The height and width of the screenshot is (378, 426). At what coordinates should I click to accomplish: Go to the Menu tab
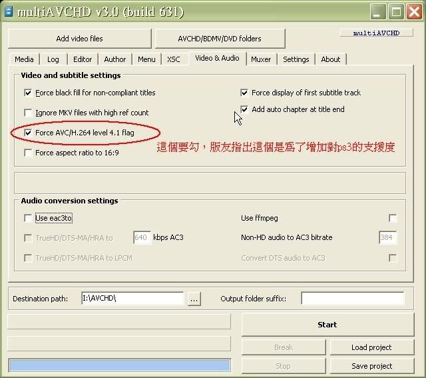tap(146, 59)
